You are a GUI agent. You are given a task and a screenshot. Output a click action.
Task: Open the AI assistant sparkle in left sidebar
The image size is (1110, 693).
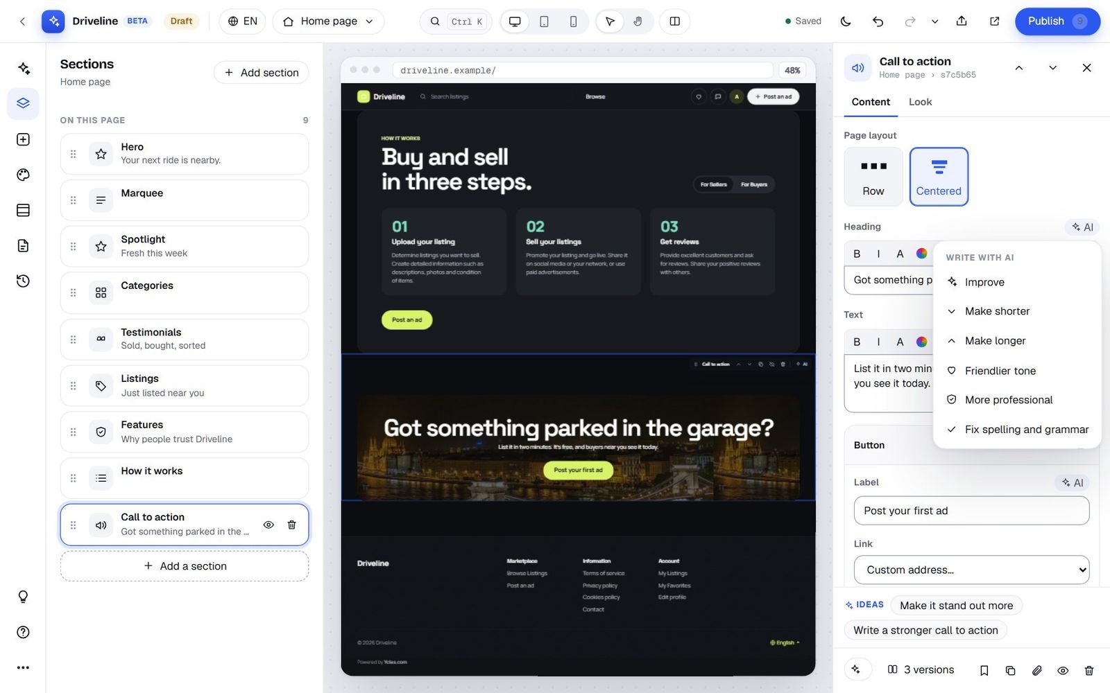click(23, 68)
